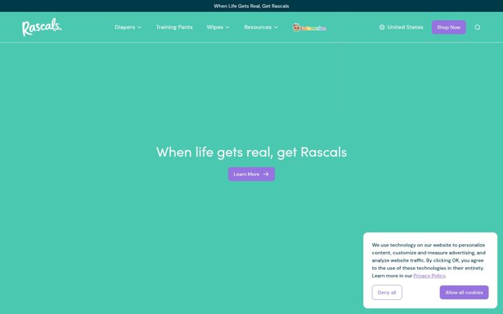Click the Shop Now button
The height and width of the screenshot is (314, 503).
[449, 27]
